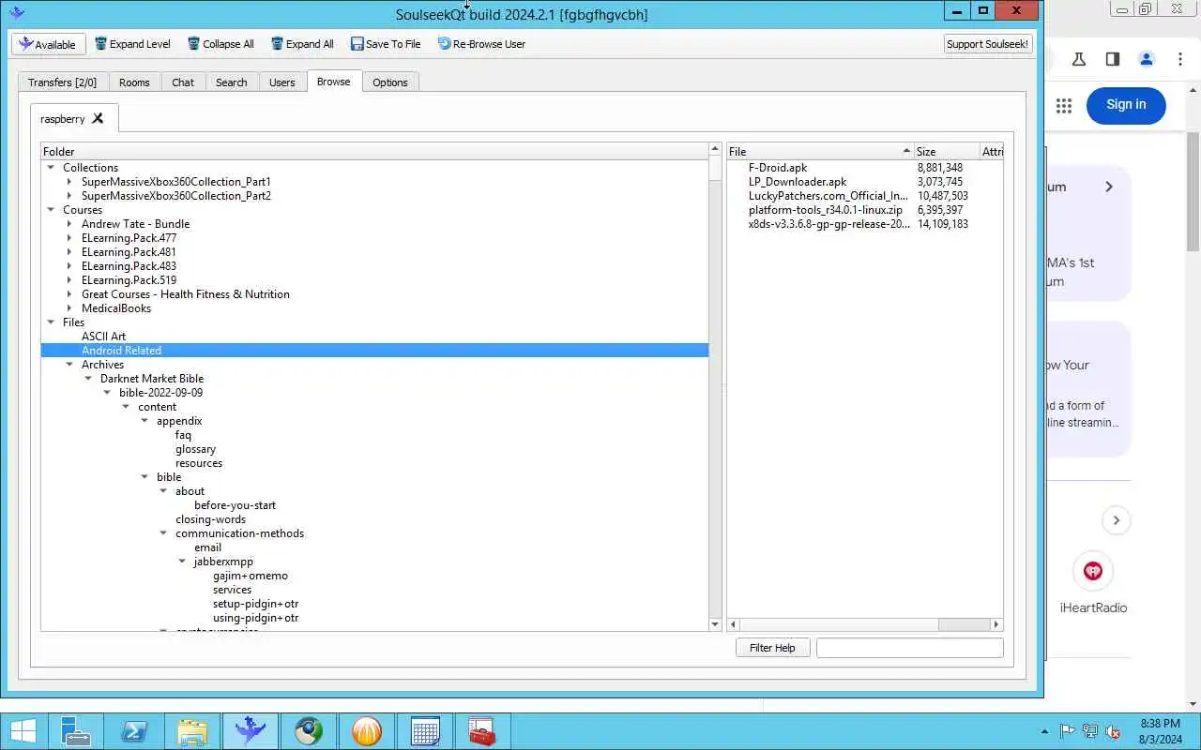Viewport: 1201px width, 750px height.
Task: Select the x8ds-v3.3.6.8 file
Action: click(829, 224)
